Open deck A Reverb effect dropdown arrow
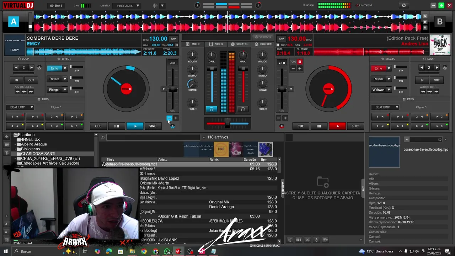455x256 pixels. (x=65, y=79)
